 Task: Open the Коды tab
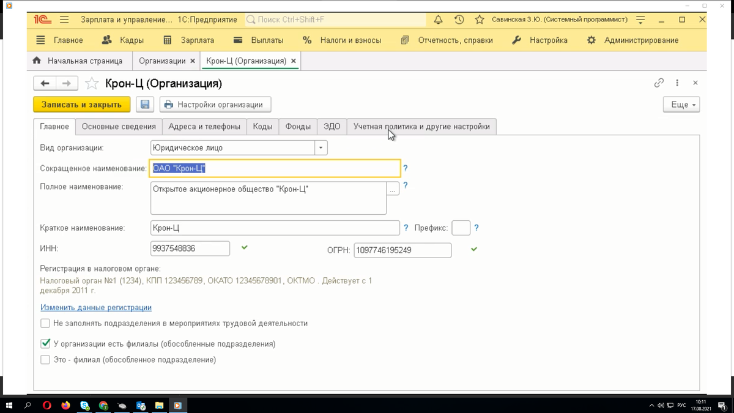[x=262, y=127]
